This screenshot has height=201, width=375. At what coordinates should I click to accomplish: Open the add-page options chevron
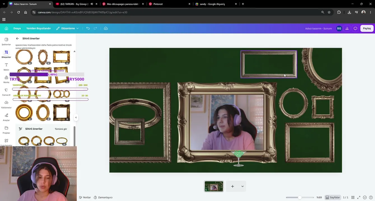(x=243, y=186)
